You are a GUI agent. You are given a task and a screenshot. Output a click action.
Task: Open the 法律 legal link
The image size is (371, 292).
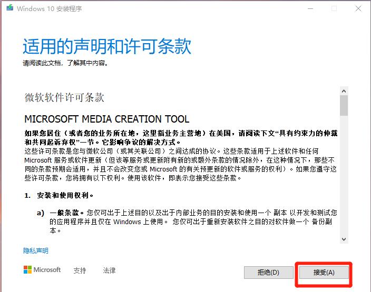click(x=109, y=270)
